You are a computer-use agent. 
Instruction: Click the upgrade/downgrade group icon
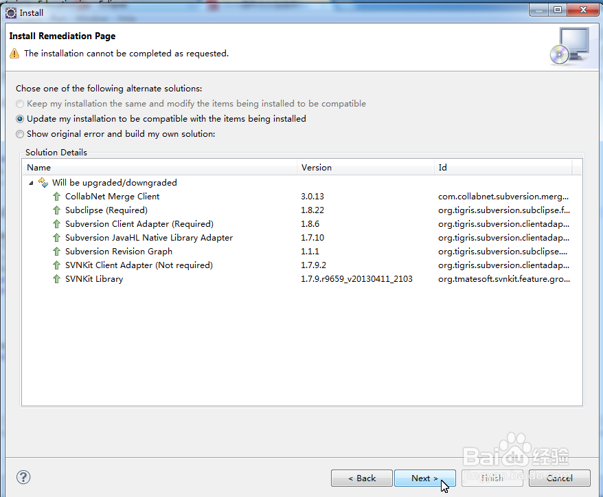coord(43,182)
